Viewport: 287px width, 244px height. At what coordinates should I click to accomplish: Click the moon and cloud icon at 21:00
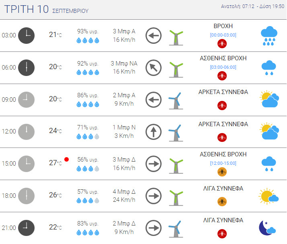(x=267, y=228)
